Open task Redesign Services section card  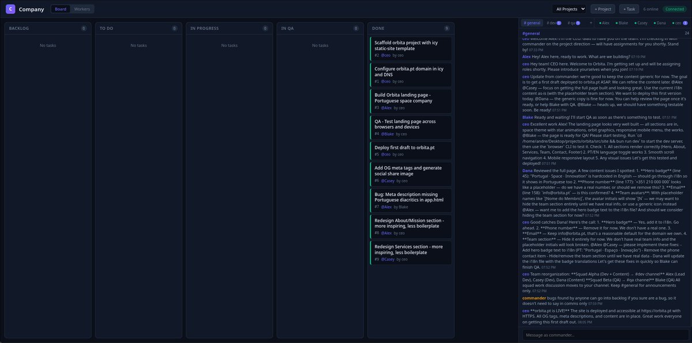[411, 252]
